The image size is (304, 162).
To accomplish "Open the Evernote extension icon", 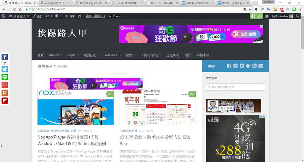I will (256, 9).
